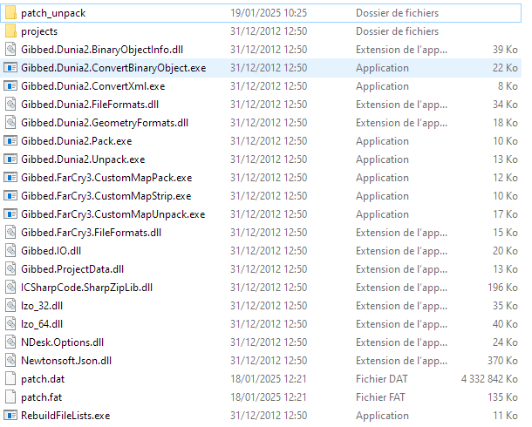
Task: Select file name Gibbed.FarCry3.CustomMapUnpack.exe
Action: coord(113,214)
